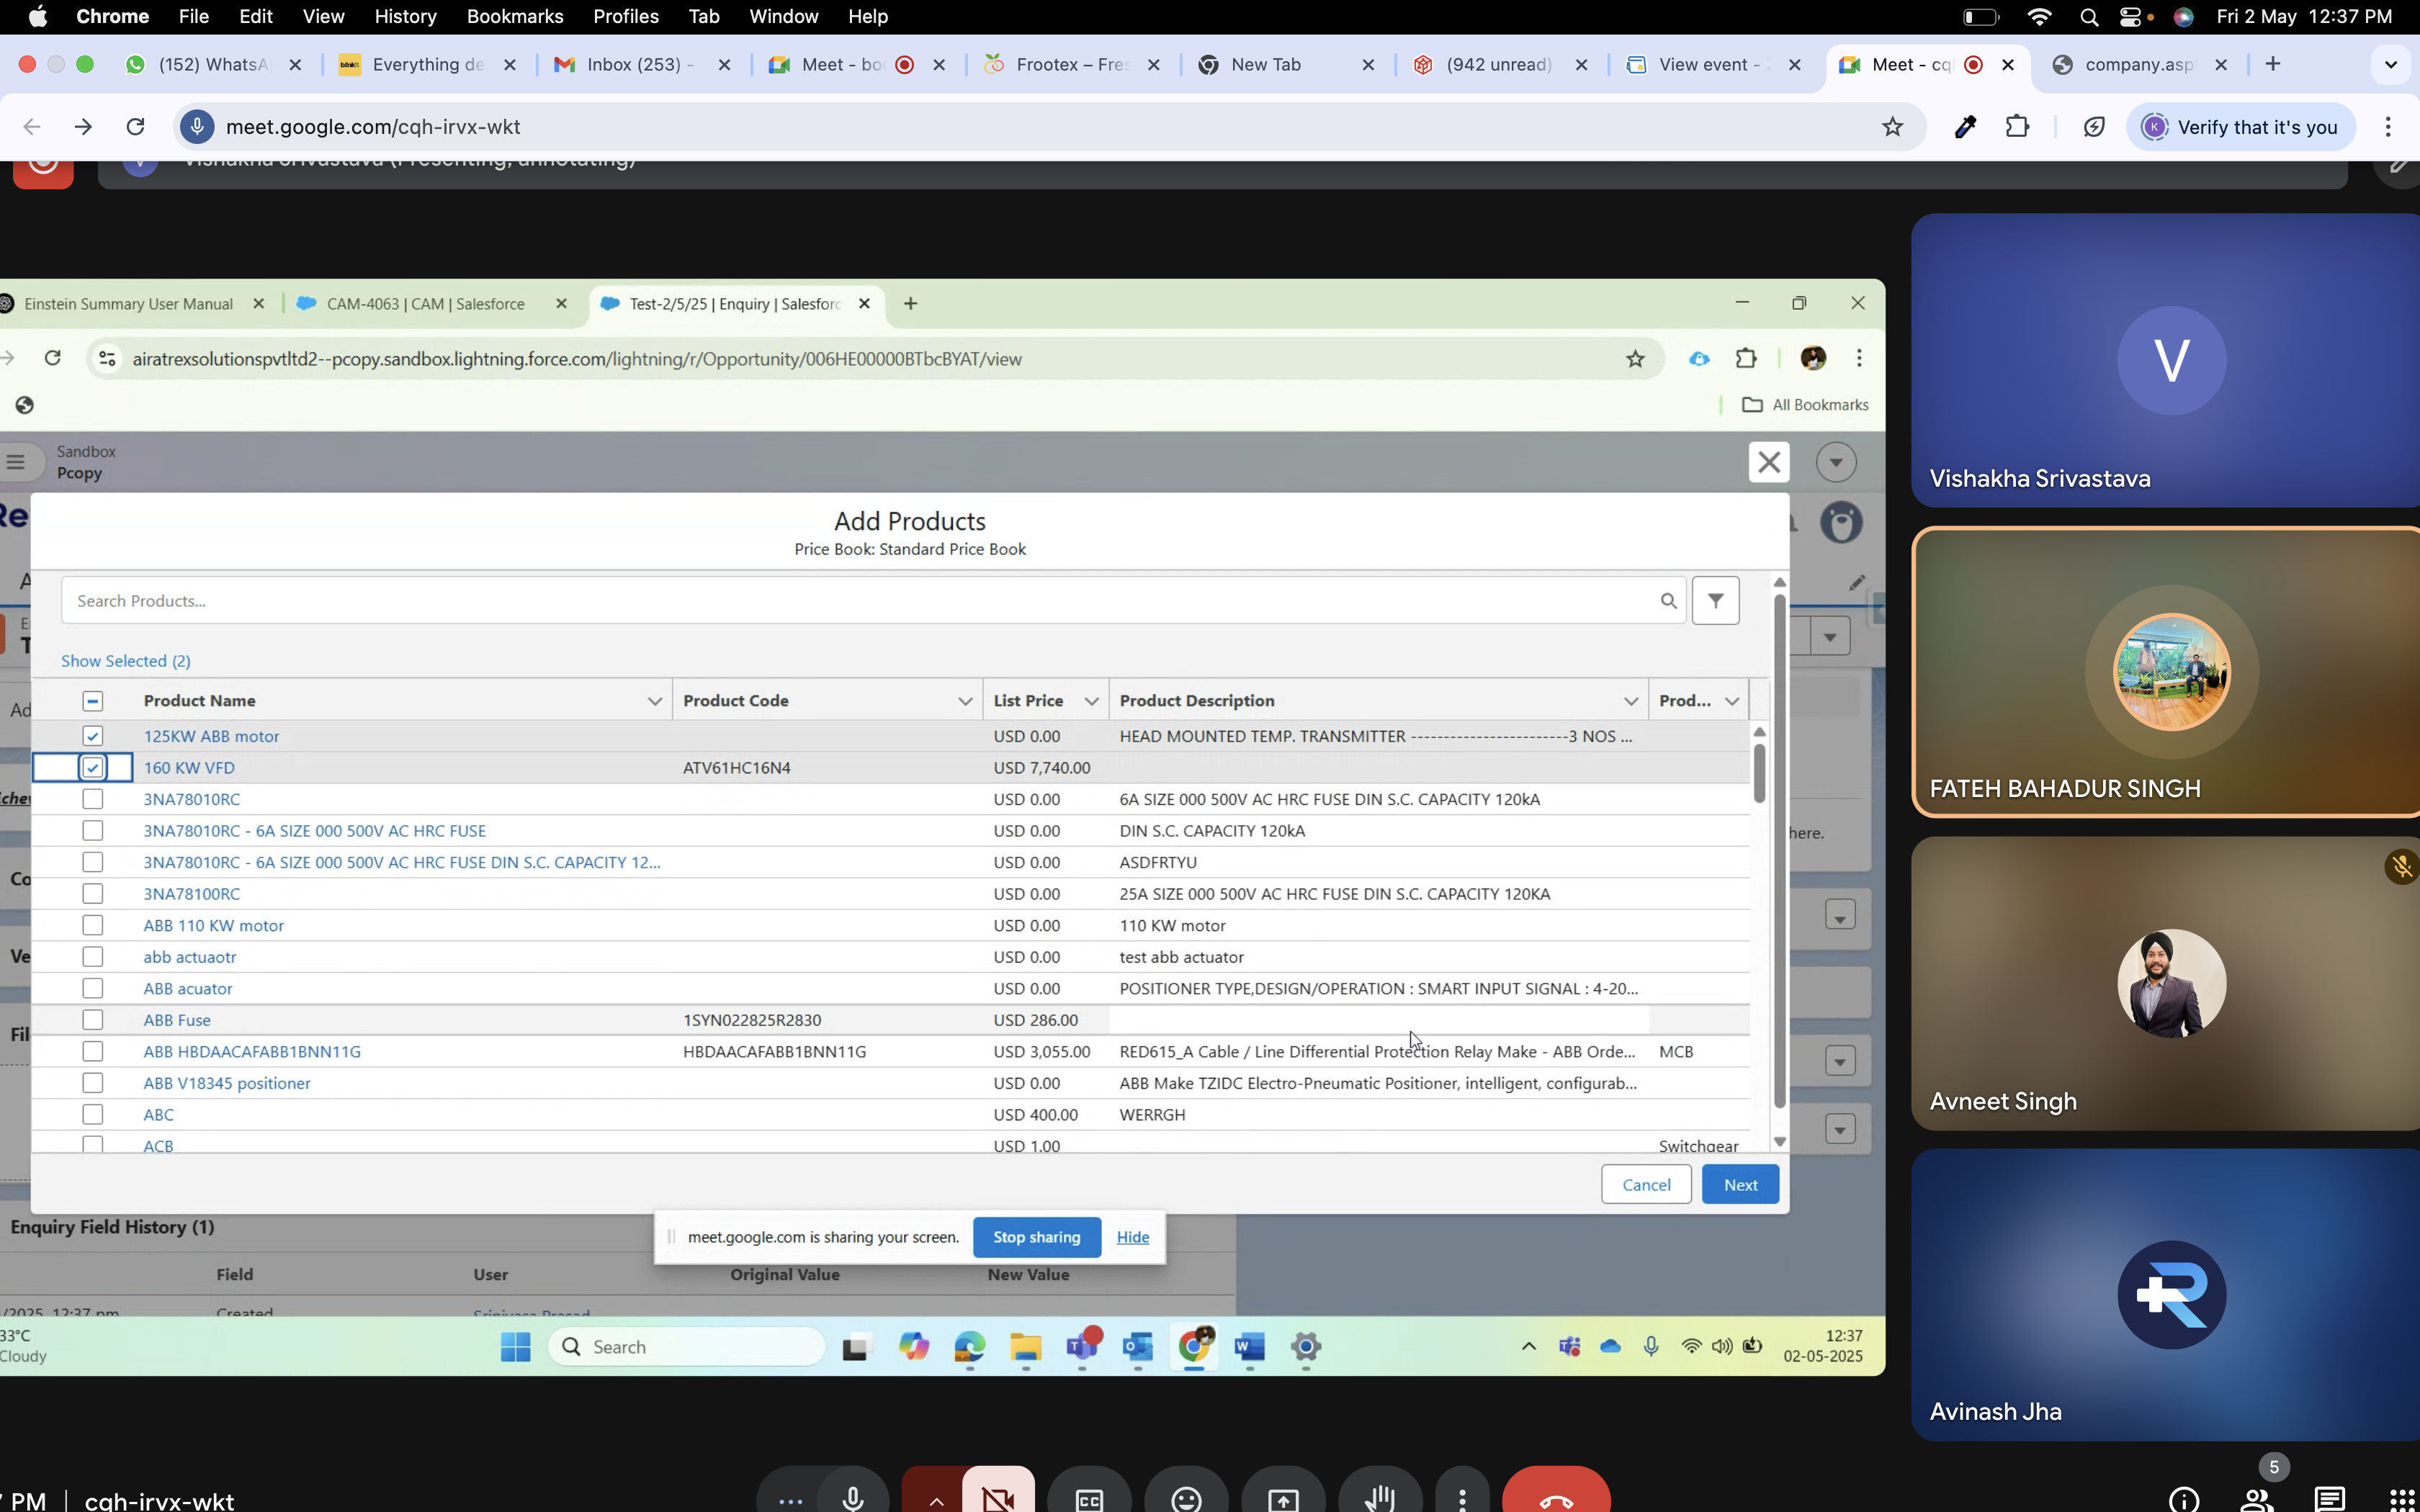Click search magnifier in Search Products
The height and width of the screenshot is (1512, 2420).
click(x=1668, y=601)
